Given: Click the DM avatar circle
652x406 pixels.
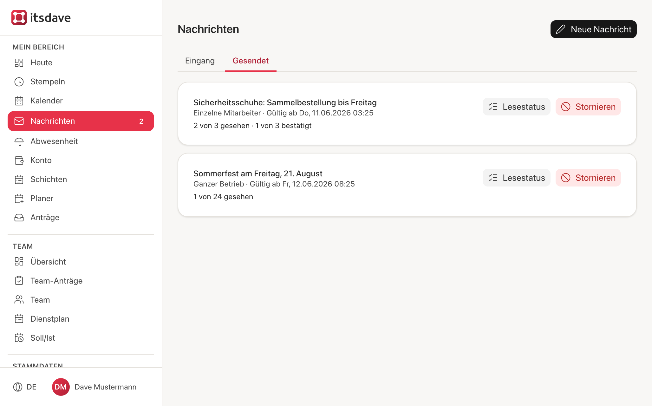Looking at the screenshot, I should click(61, 387).
